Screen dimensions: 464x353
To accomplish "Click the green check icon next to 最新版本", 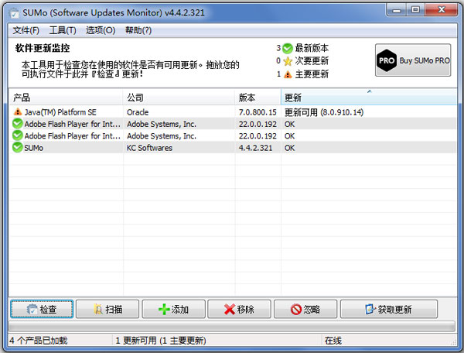I will point(288,48).
